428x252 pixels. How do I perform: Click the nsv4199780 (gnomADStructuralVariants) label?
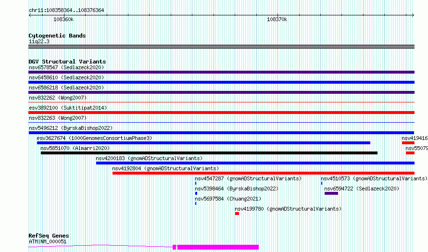click(288, 209)
